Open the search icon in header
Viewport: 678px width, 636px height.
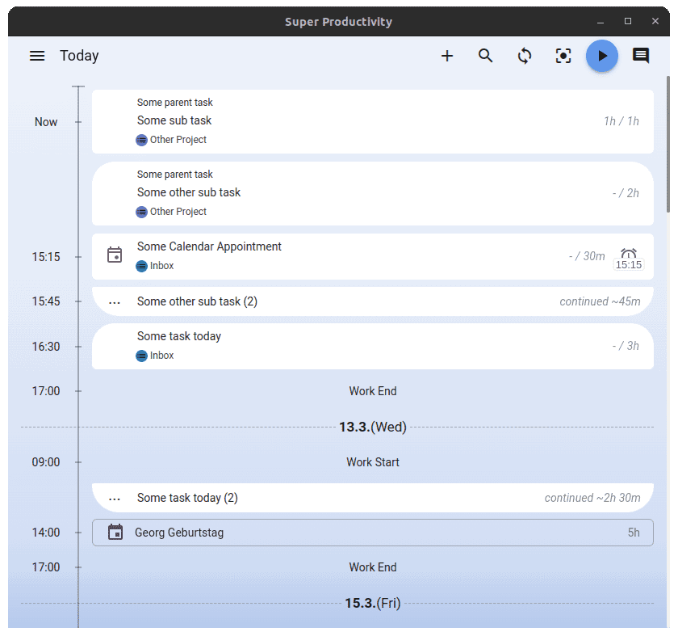pyautogui.click(x=486, y=56)
